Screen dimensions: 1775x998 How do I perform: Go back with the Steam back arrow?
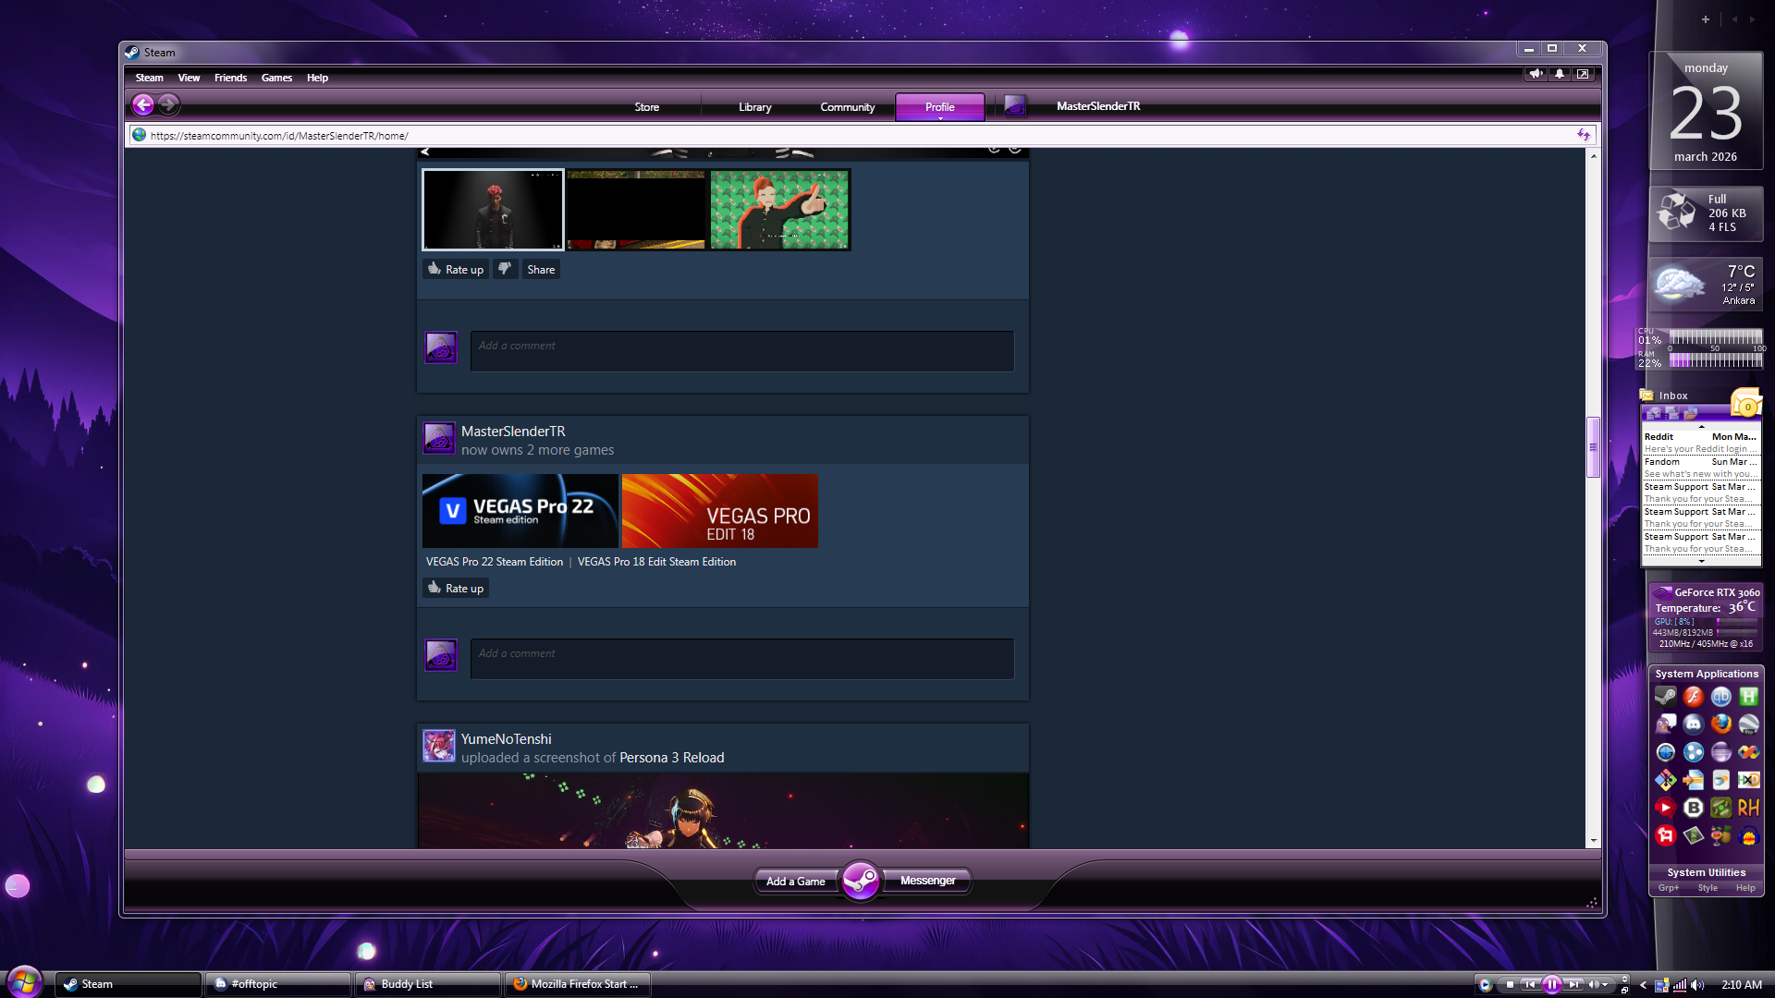point(142,105)
